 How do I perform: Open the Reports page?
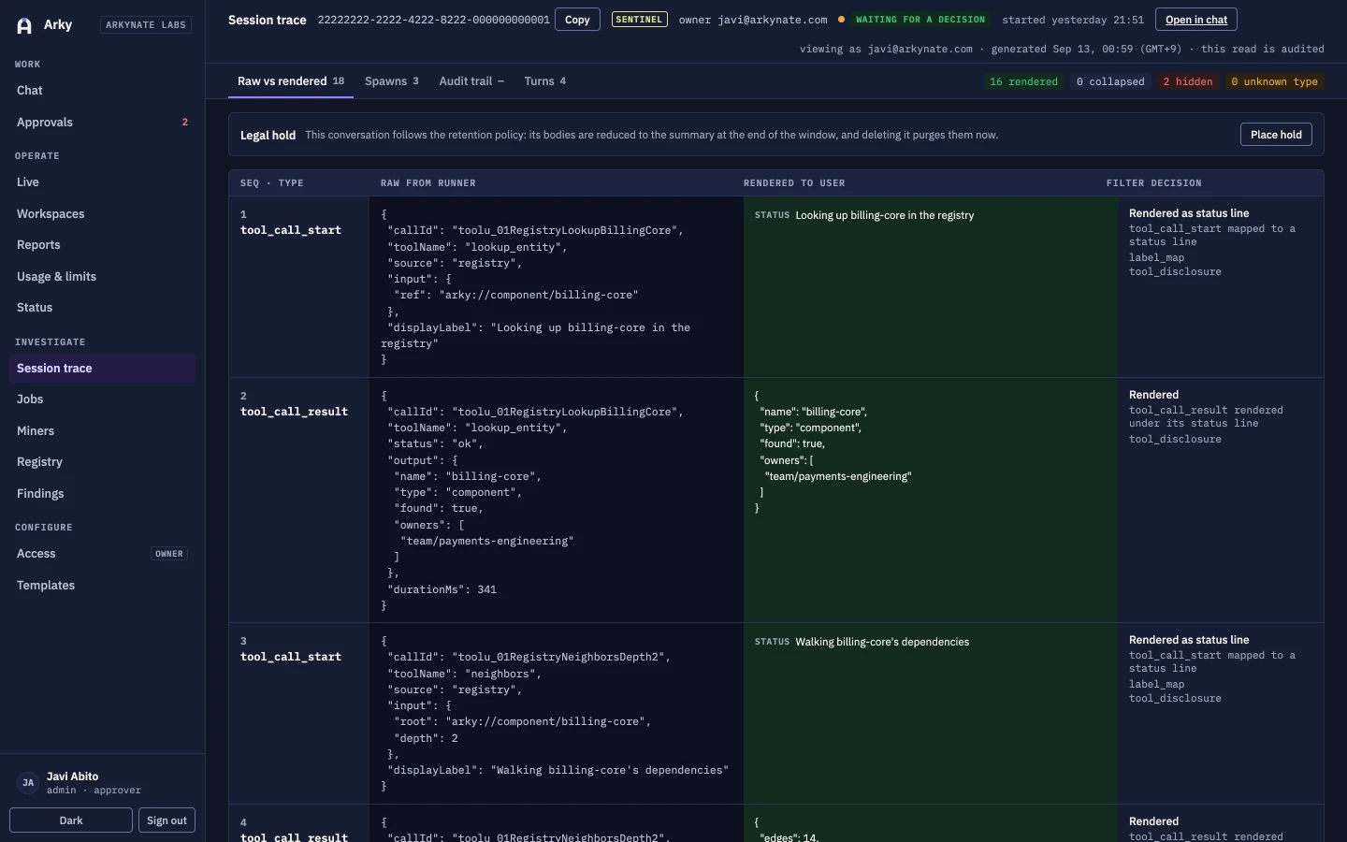click(102, 245)
